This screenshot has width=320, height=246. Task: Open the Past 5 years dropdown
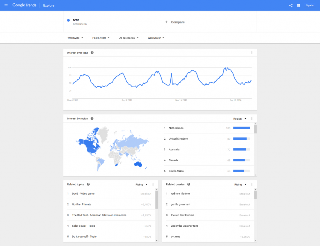pos(101,38)
